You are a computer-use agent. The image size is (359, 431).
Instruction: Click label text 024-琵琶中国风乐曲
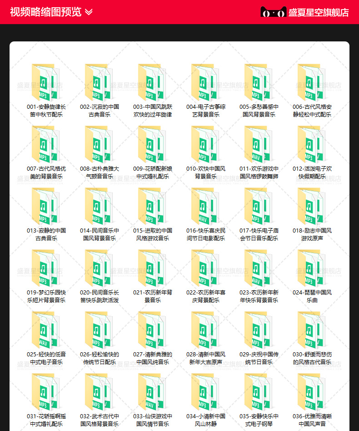click(312, 296)
